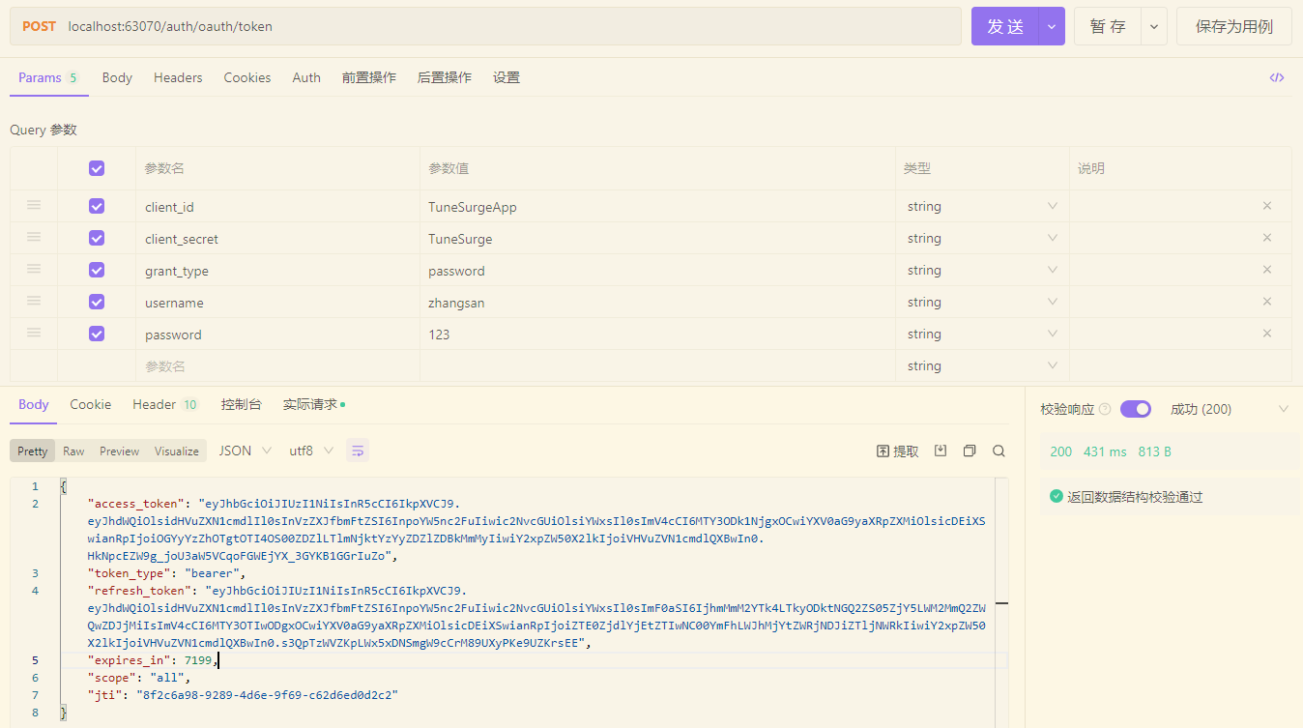Screen dimensions: 1303x728
Task: Search within the response body
Action: coord(999,451)
